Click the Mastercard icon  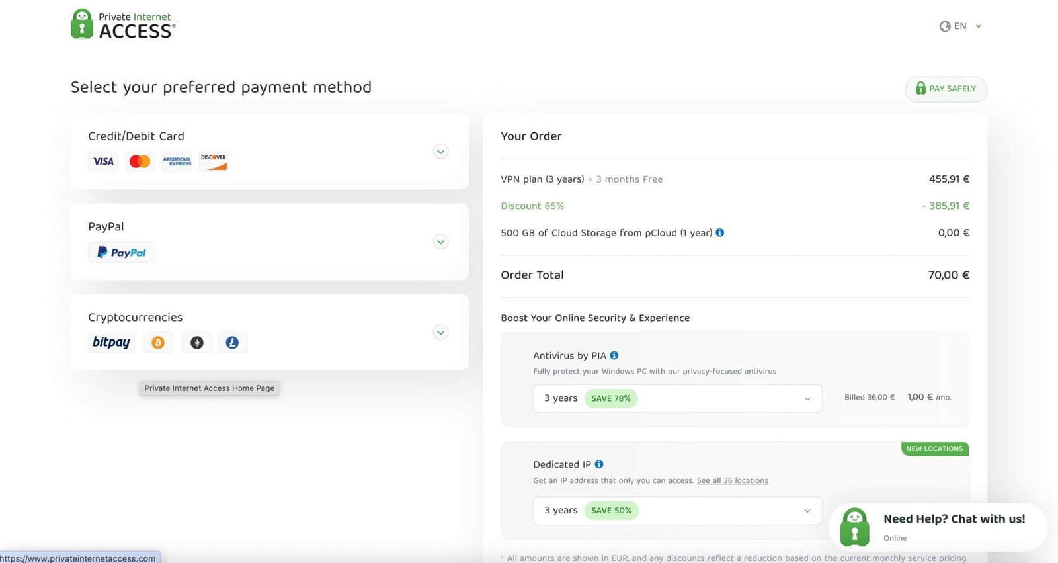tap(140, 161)
